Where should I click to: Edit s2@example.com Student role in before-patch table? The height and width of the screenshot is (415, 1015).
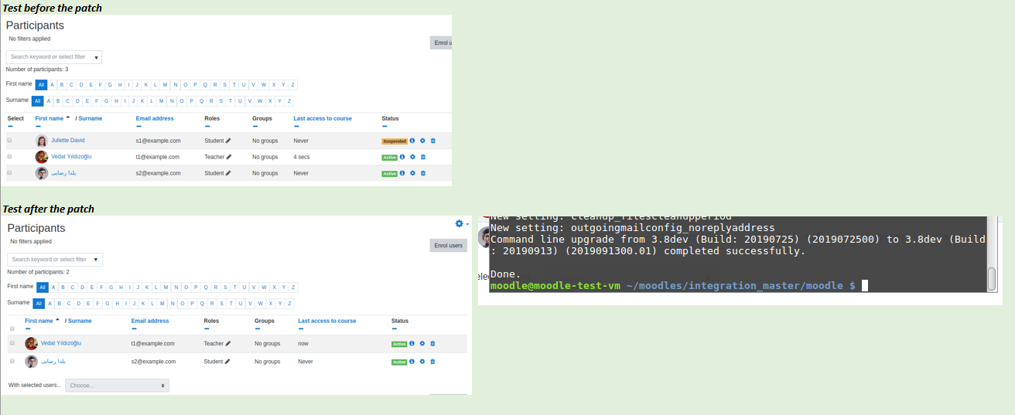228,173
